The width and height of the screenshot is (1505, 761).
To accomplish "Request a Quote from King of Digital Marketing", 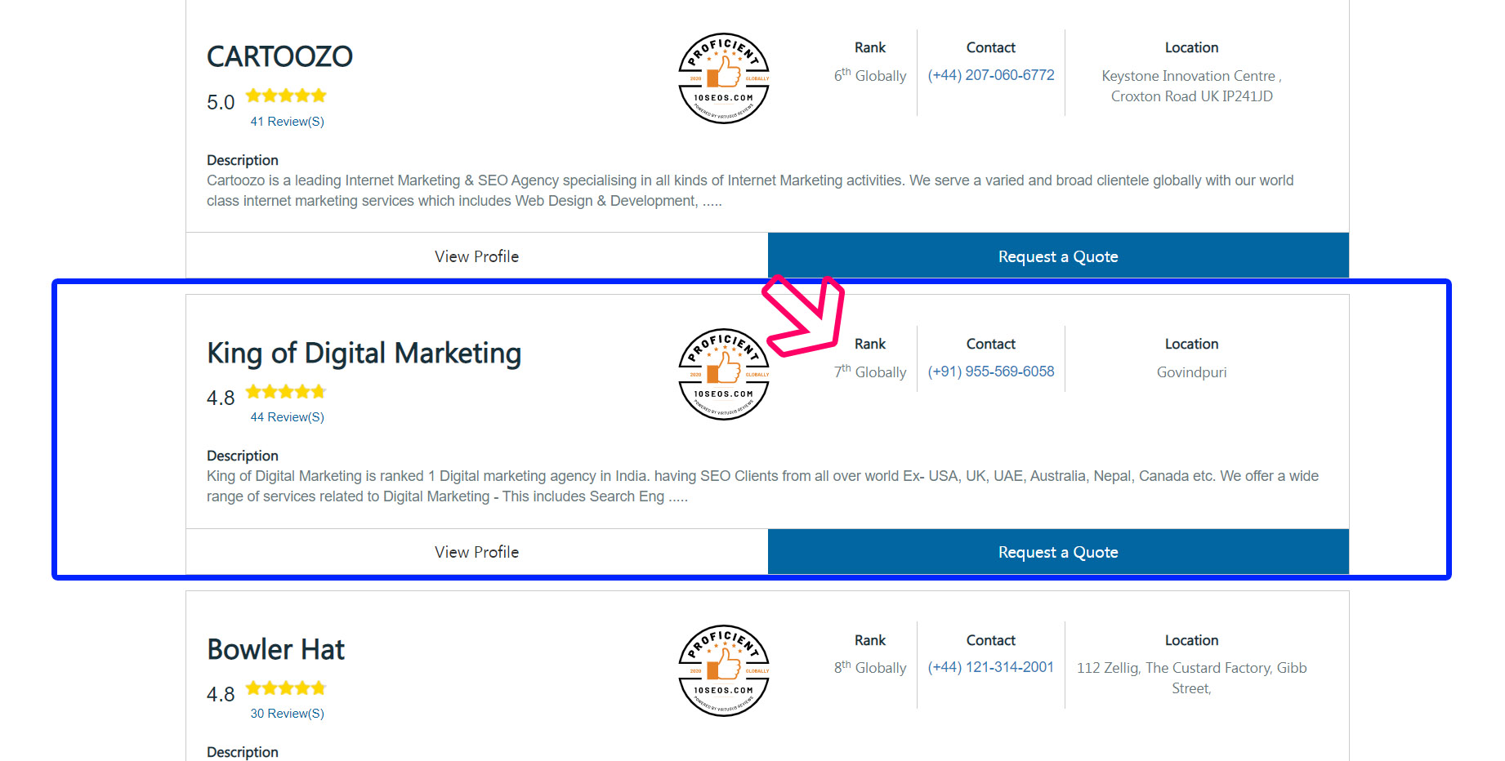I will click(x=1058, y=552).
